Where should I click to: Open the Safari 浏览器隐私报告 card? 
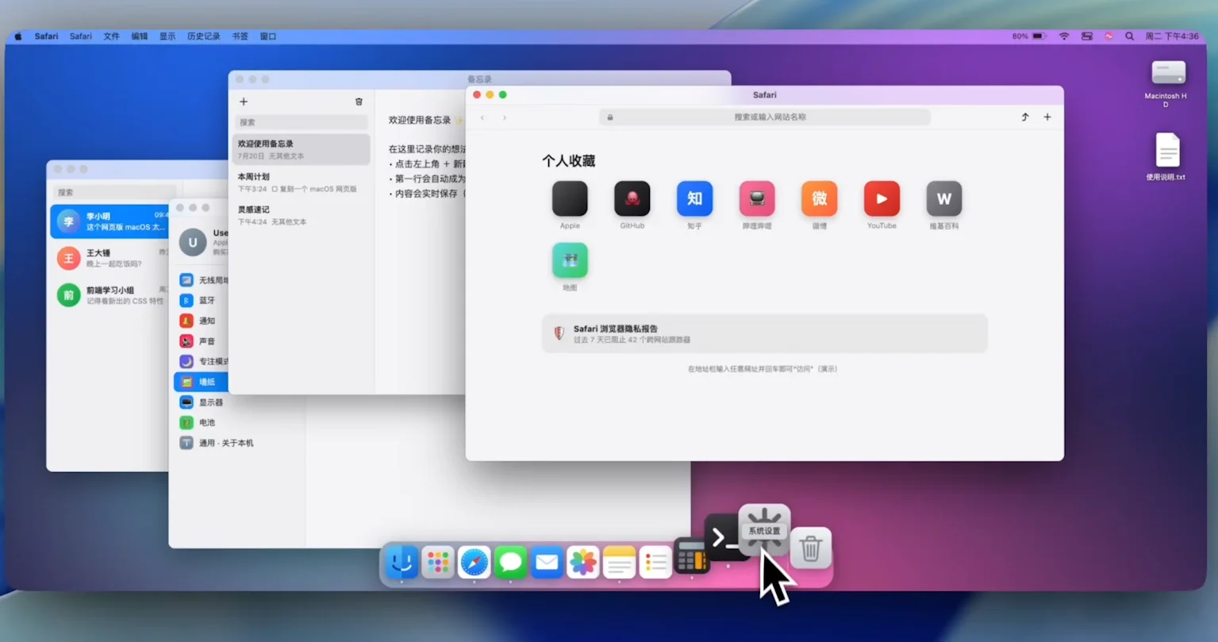tap(765, 333)
